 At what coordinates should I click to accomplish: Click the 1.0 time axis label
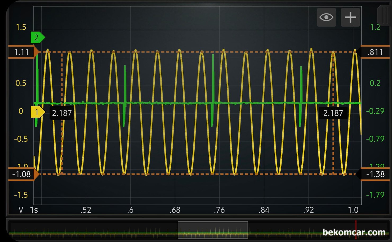tap(353, 210)
